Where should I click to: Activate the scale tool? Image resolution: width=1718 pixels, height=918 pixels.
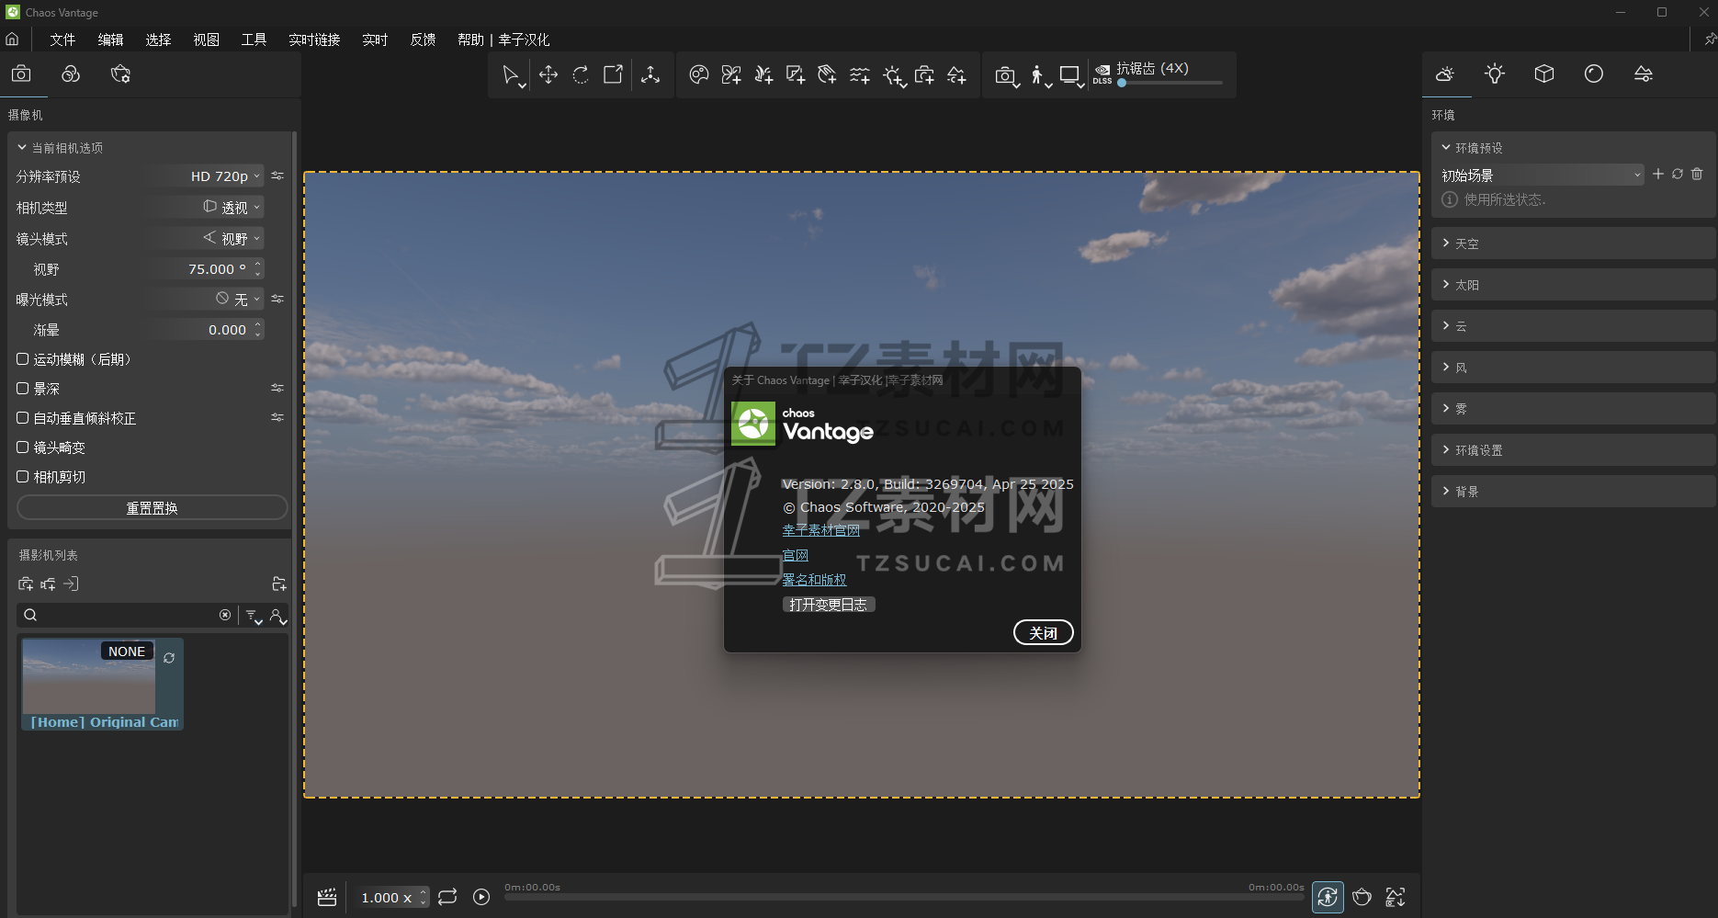(613, 74)
